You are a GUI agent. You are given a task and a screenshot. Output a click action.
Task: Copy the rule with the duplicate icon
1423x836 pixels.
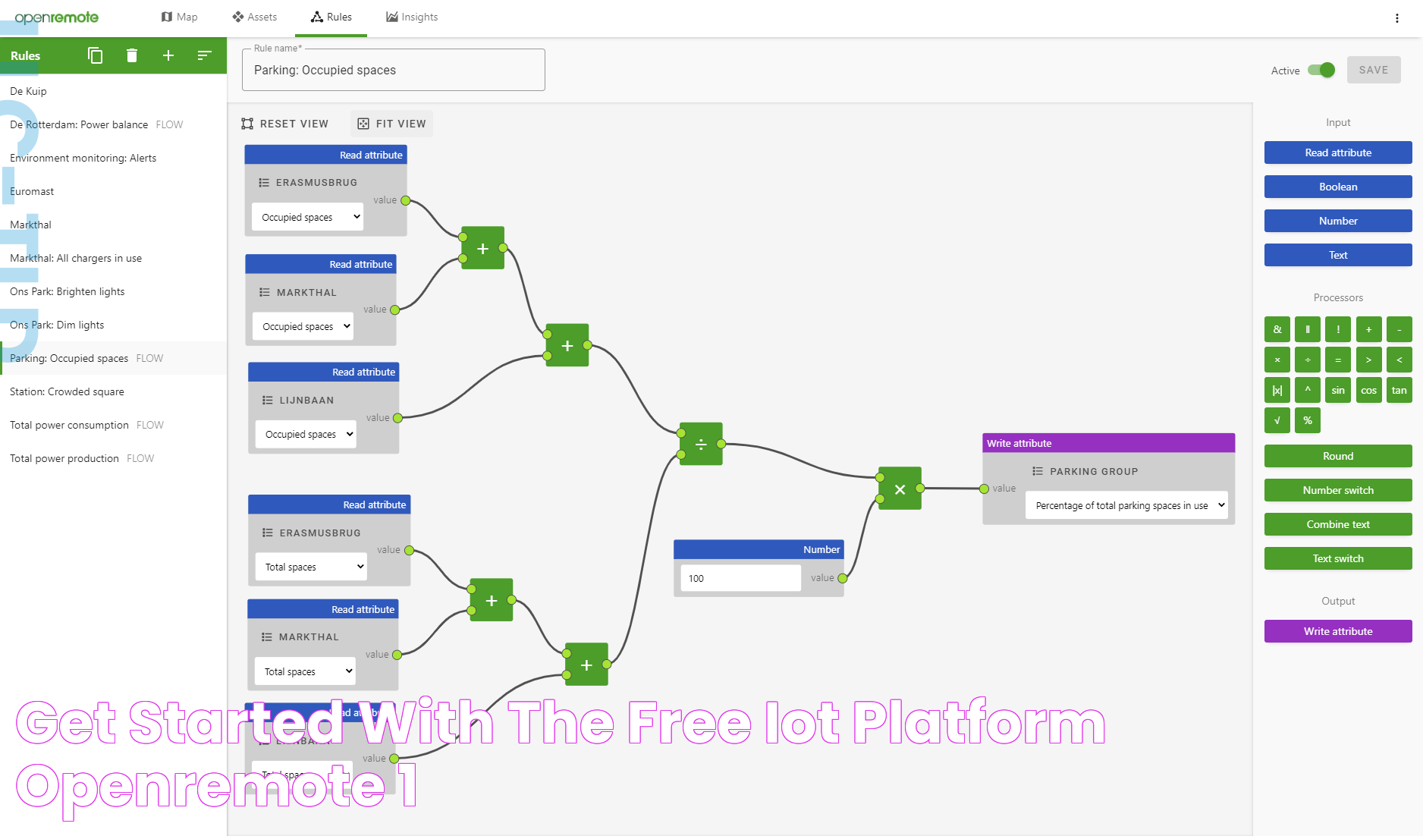click(x=95, y=55)
